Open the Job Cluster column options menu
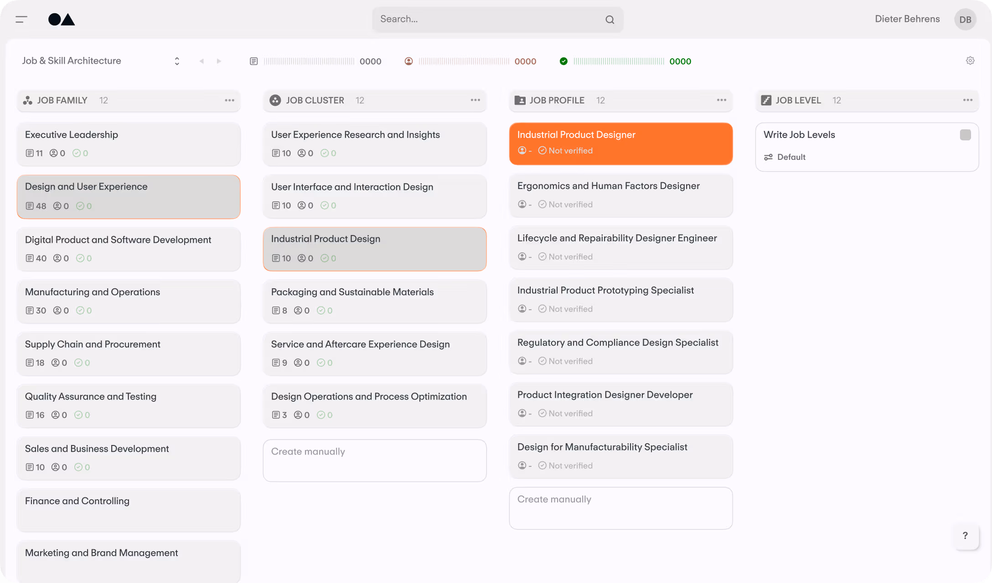 [475, 100]
